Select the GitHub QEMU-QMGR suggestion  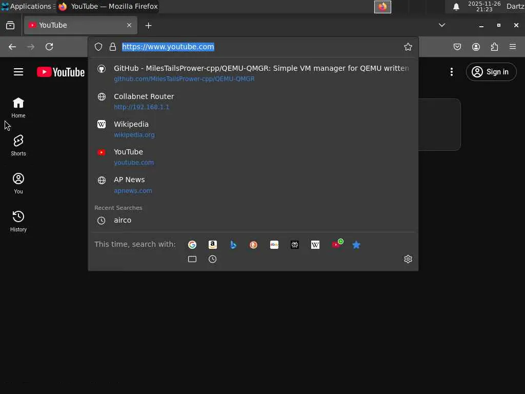point(253,73)
